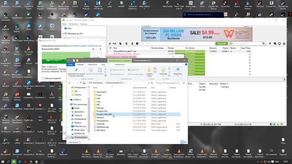Click the Корзина recycle bin desktop icon
This screenshot has height=164, width=292.
click(283, 152)
